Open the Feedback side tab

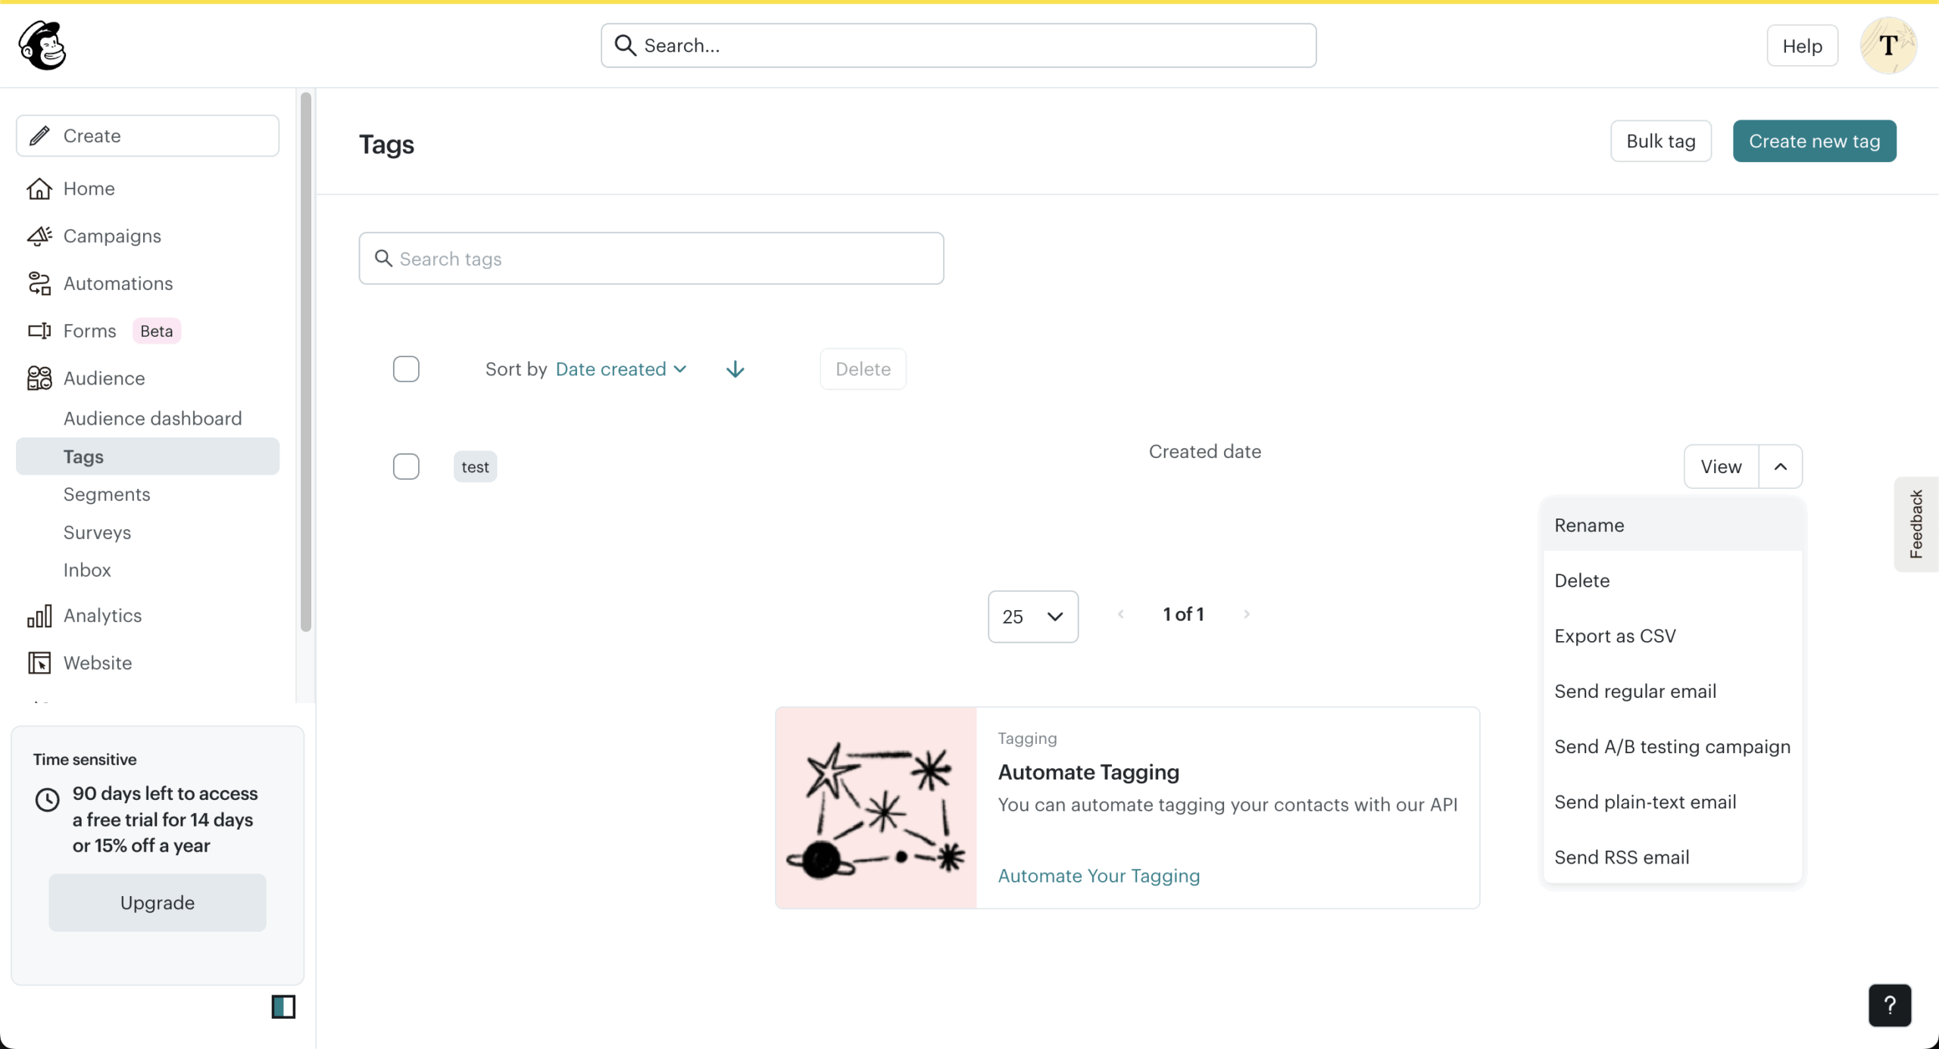click(1916, 524)
